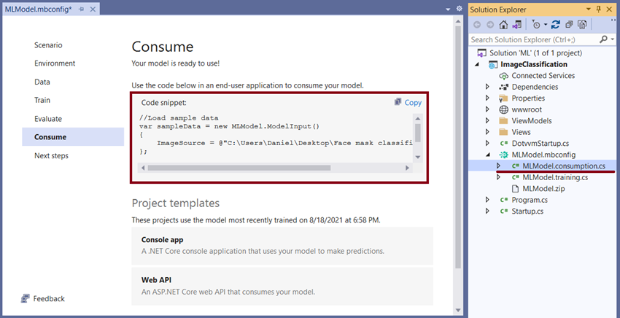Go to the Scenario step
620x318 pixels.
click(x=48, y=45)
